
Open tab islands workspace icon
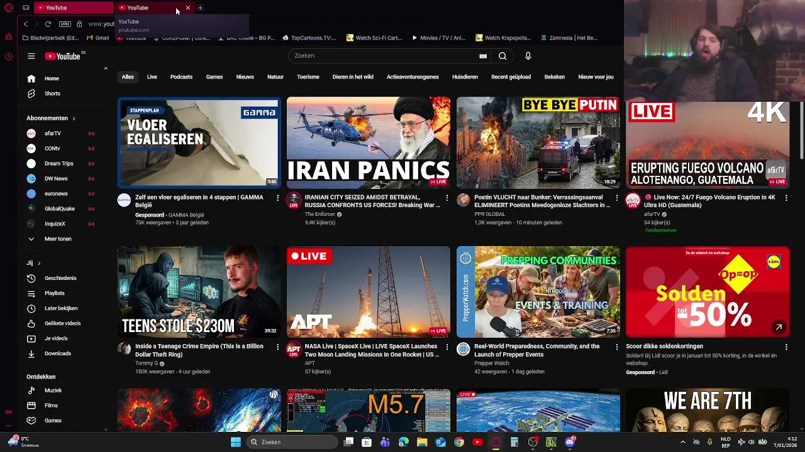pos(26,8)
